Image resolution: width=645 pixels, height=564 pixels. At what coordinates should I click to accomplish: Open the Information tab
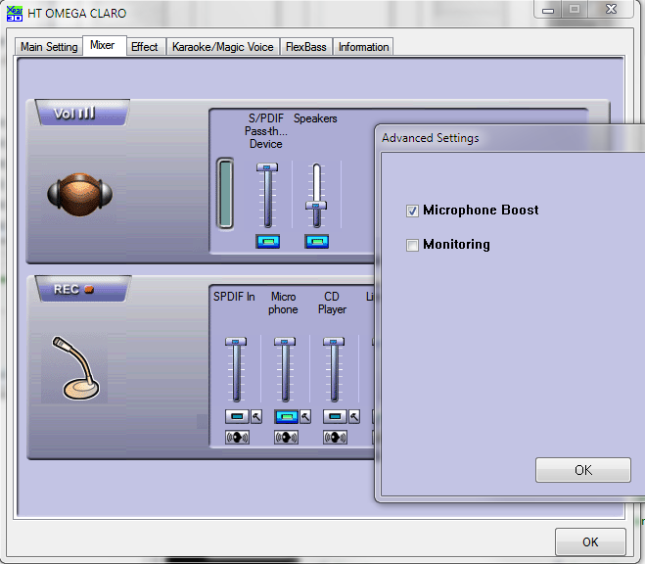[x=364, y=47]
